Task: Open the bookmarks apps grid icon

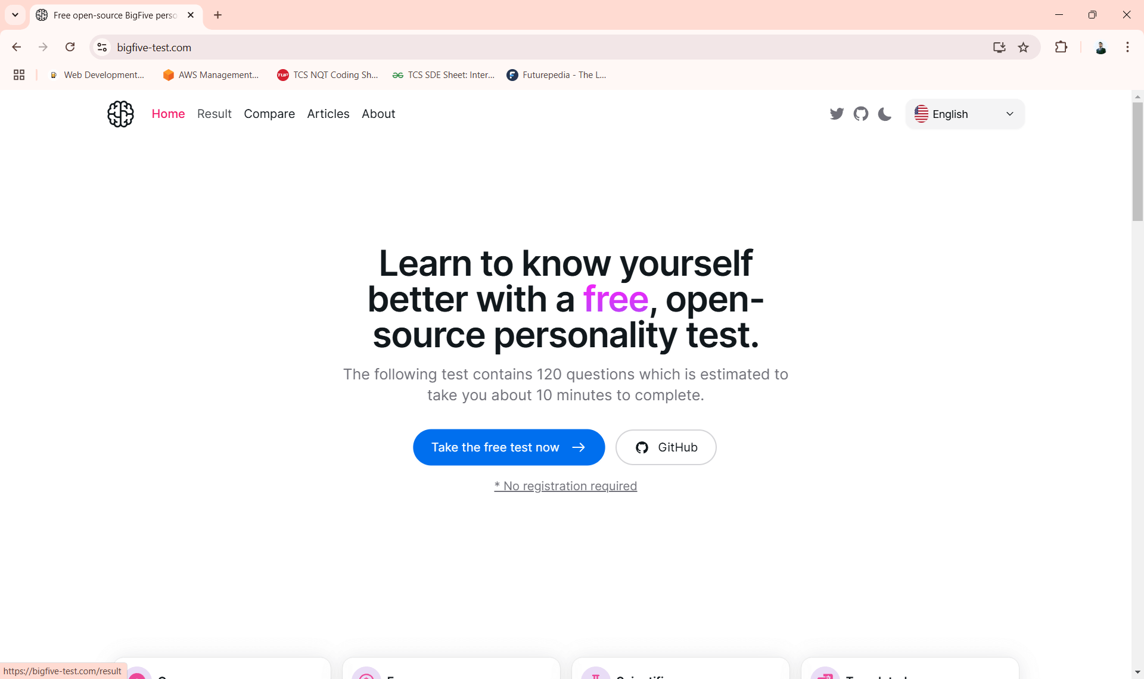Action: point(19,74)
